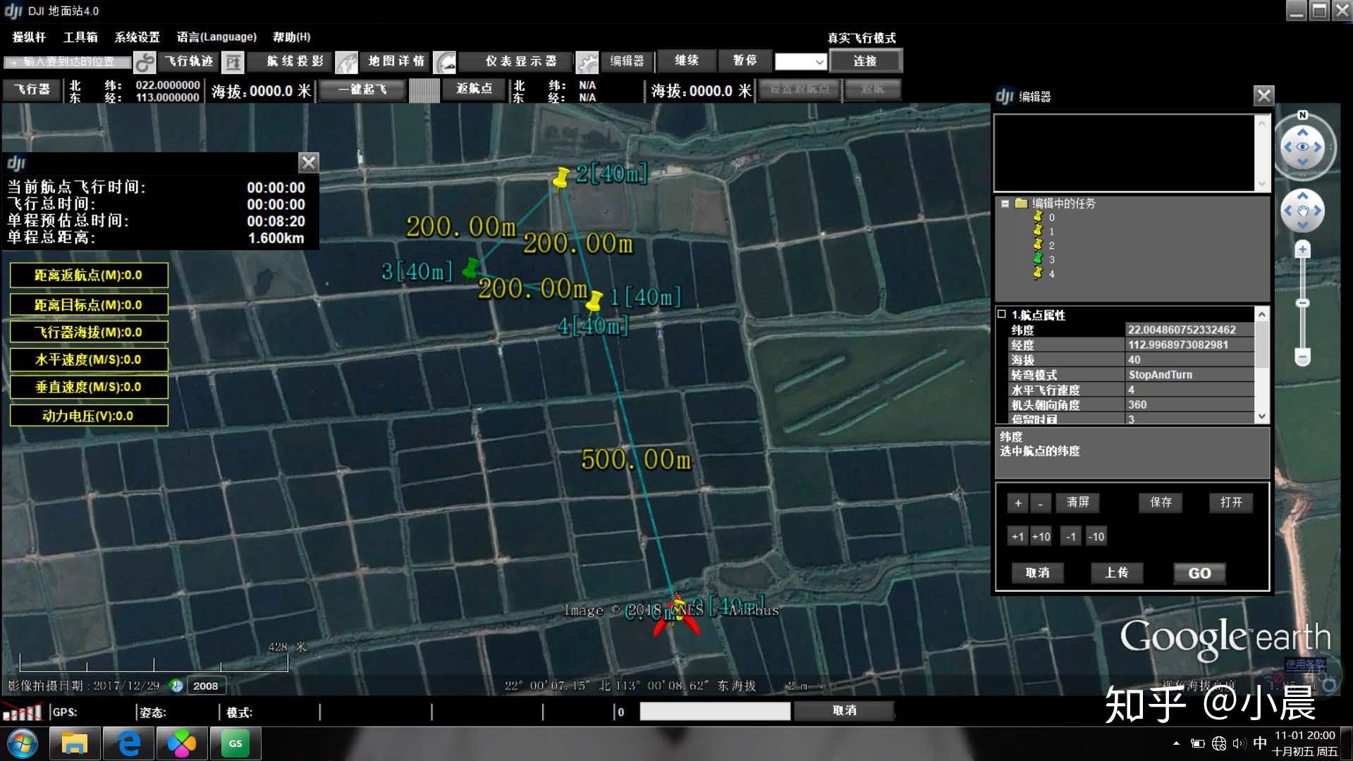Open the 操纵杆 menu
Image resolution: width=1353 pixels, height=761 pixels.
[29, 37]
